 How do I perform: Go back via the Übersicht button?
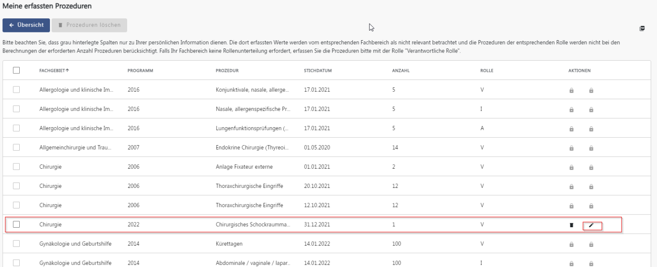[x=26, y=25]
